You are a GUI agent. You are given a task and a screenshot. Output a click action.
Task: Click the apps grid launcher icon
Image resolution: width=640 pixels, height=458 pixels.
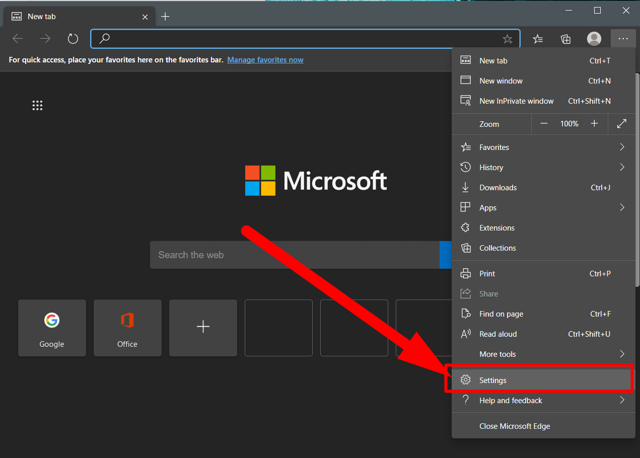click(x=37, y=105)
